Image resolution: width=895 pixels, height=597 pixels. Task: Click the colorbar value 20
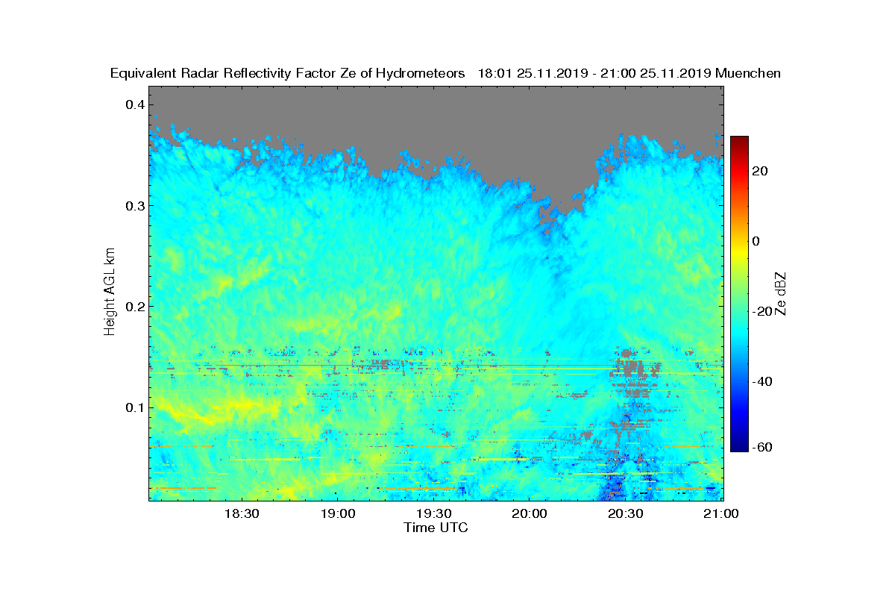761,171
